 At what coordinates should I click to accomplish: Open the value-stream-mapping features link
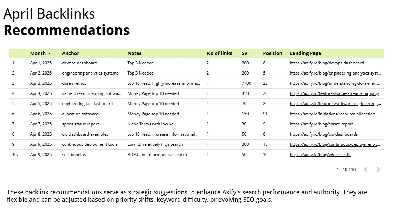click(334, 93)
